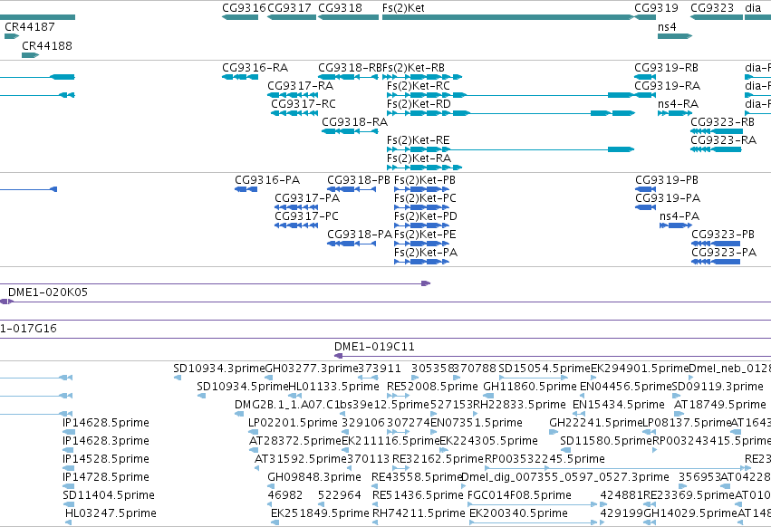Select EST HL01133.5prime
Viewport: 771px width, 527px height.
pos(333,387)
